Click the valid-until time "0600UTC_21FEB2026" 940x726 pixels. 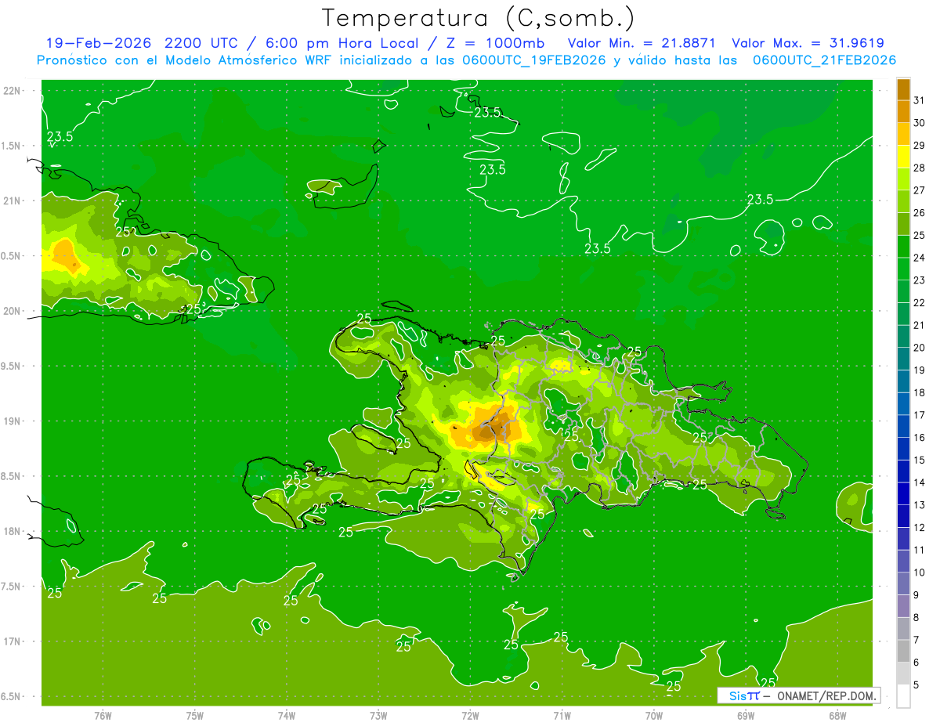click(824, 60)
